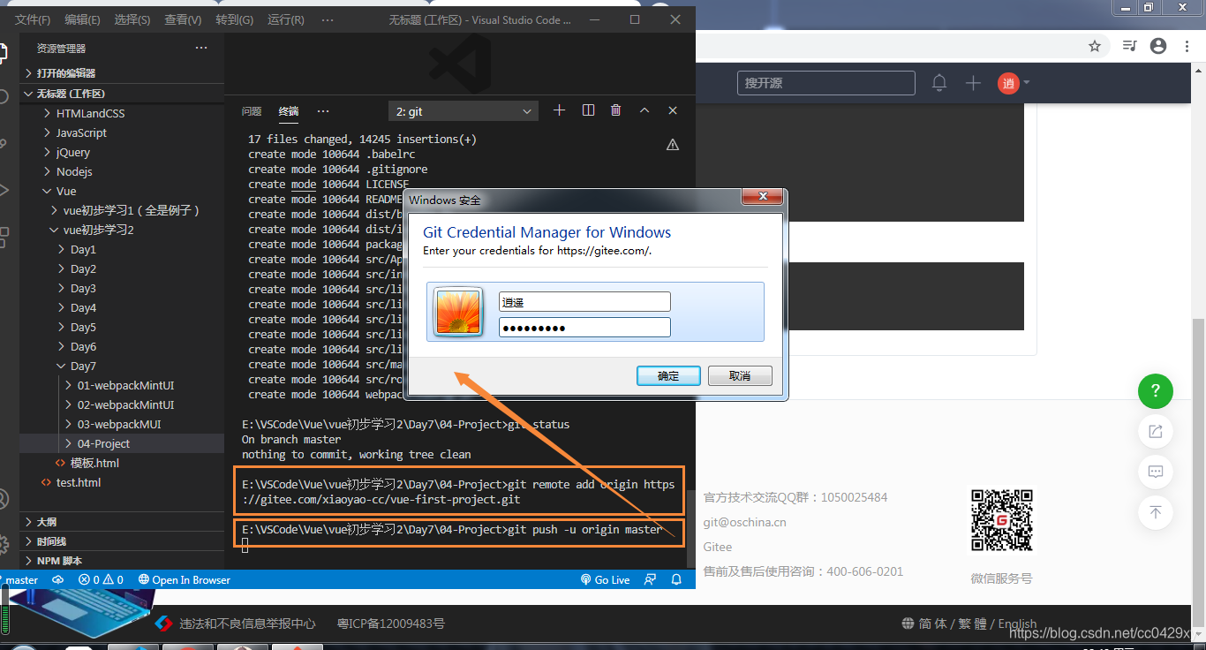1206x650 pixels.
Task: Click Open In Browser status item
Action: tap(185, 580)
